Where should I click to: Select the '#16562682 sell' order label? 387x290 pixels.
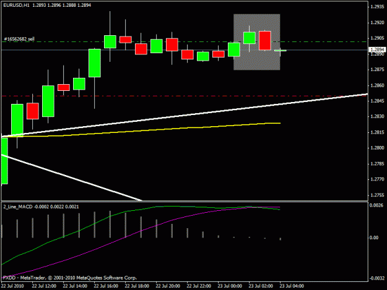19,39
